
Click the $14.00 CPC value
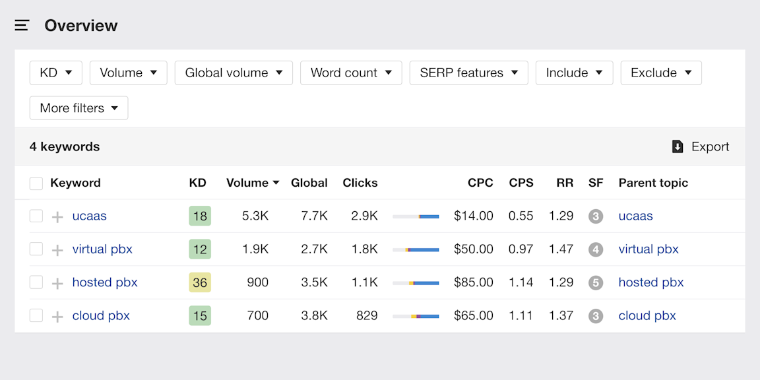coord(474,216)
